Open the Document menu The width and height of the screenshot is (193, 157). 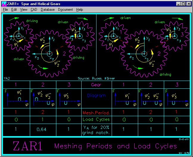tap(65, 10)
